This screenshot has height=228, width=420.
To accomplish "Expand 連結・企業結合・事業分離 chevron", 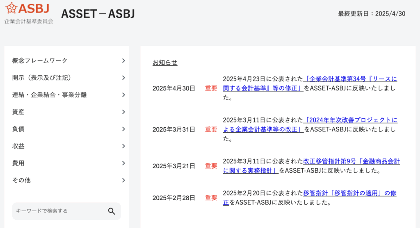I will point(123,95).
